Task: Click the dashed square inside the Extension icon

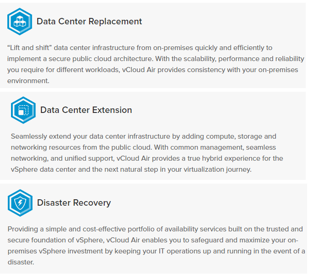Action: (x=24, y=109)
